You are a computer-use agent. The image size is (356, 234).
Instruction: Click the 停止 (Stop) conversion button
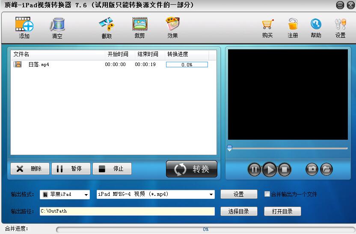(x=112, y=168)
